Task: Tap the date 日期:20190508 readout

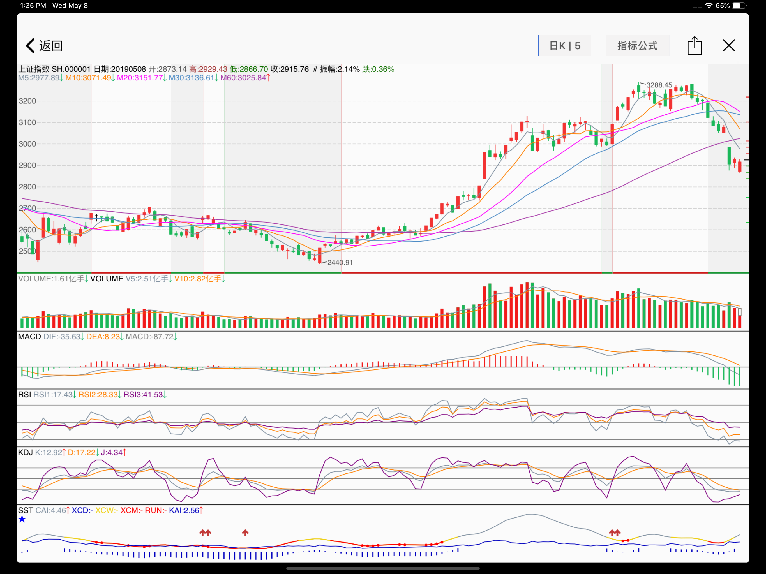Action: pos(120,69)
